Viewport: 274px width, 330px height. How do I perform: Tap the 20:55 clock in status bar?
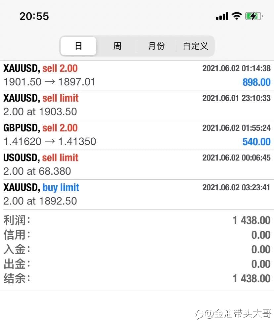coord(34,16)
